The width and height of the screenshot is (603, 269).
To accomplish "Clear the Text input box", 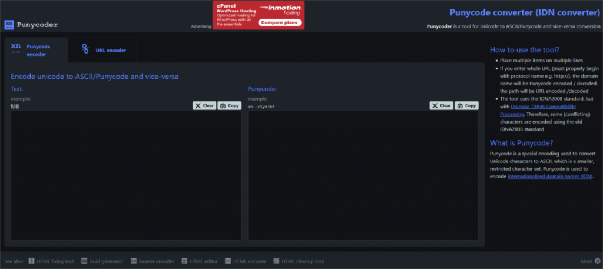I will 204,106.
